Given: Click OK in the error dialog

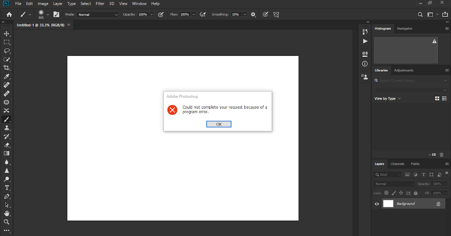Looking at the screenshot, I should pyautogui.click(x=219, y=124).
